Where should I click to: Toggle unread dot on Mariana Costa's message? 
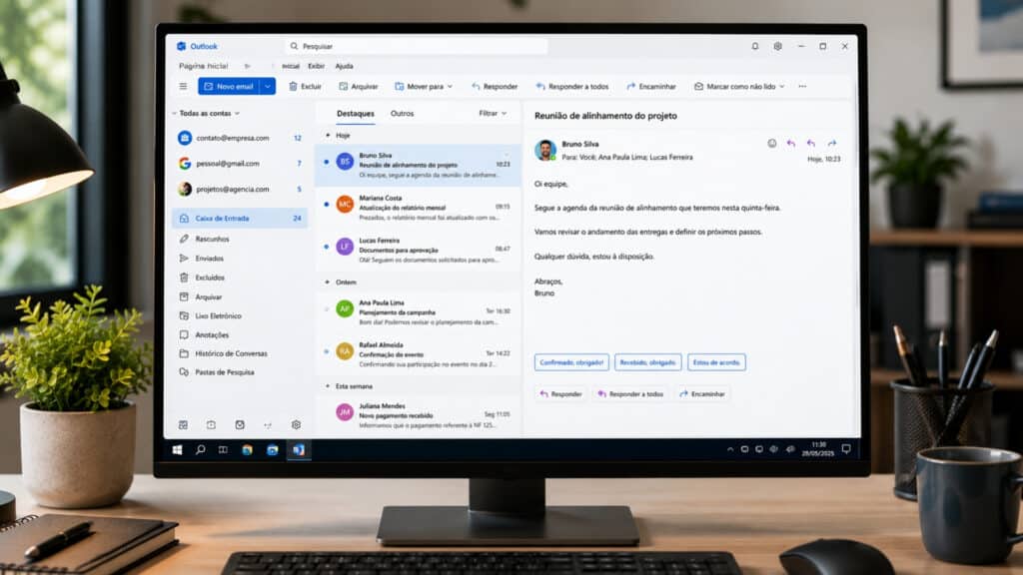(327, 204)
